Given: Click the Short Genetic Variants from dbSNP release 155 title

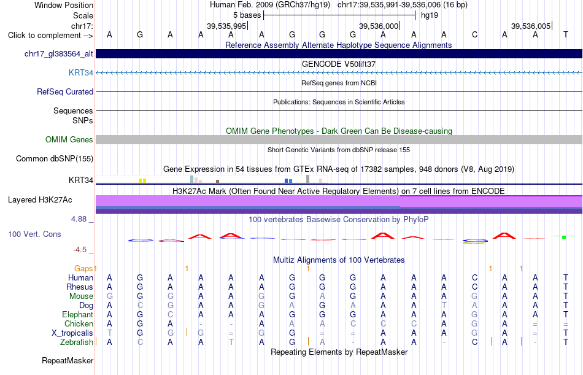Looking at the screenshot, I should pos(339,150).
